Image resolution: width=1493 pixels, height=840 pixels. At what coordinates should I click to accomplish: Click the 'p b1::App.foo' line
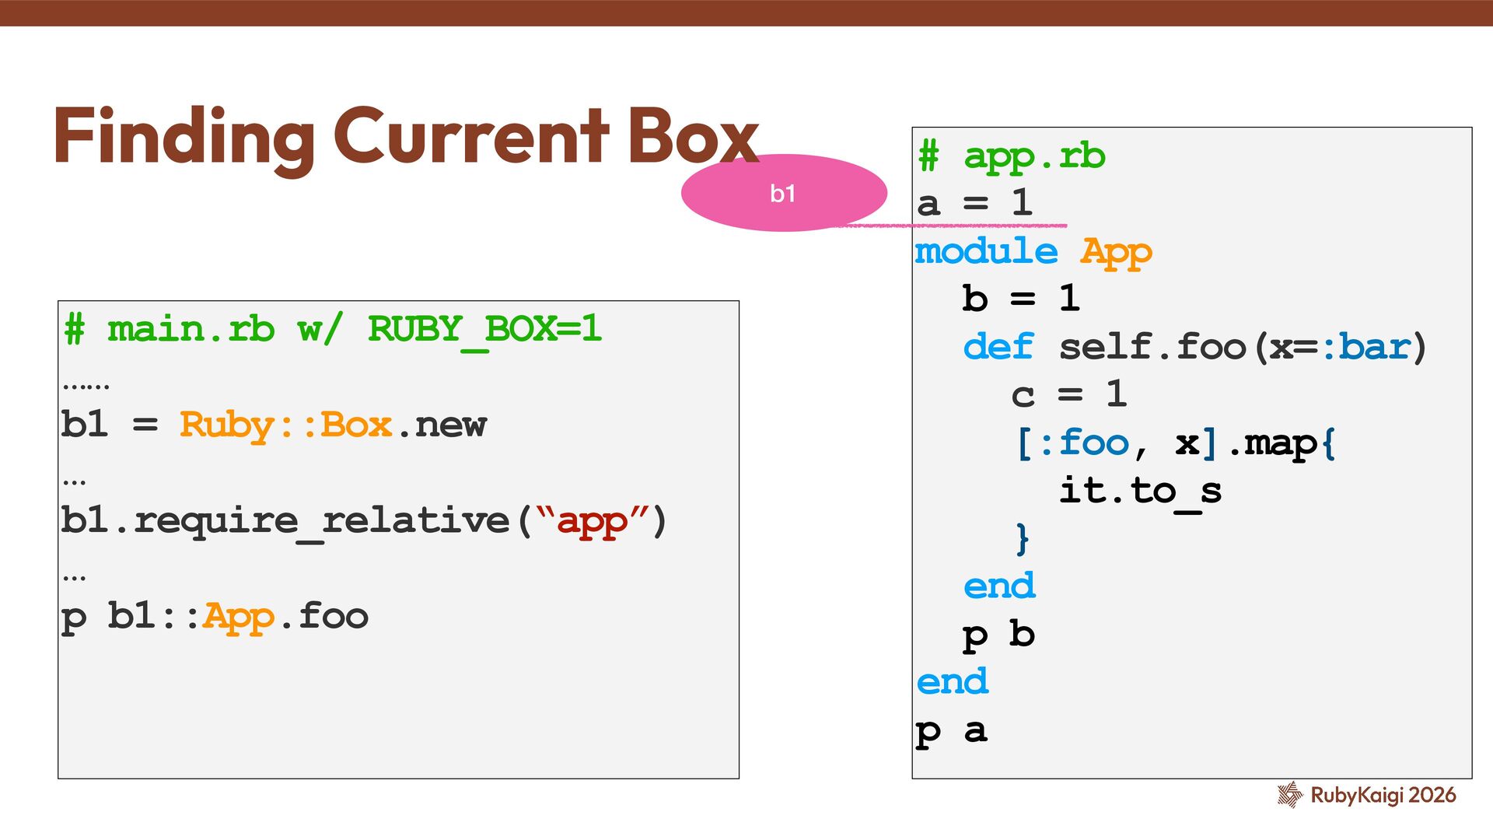tap(215, 616)
